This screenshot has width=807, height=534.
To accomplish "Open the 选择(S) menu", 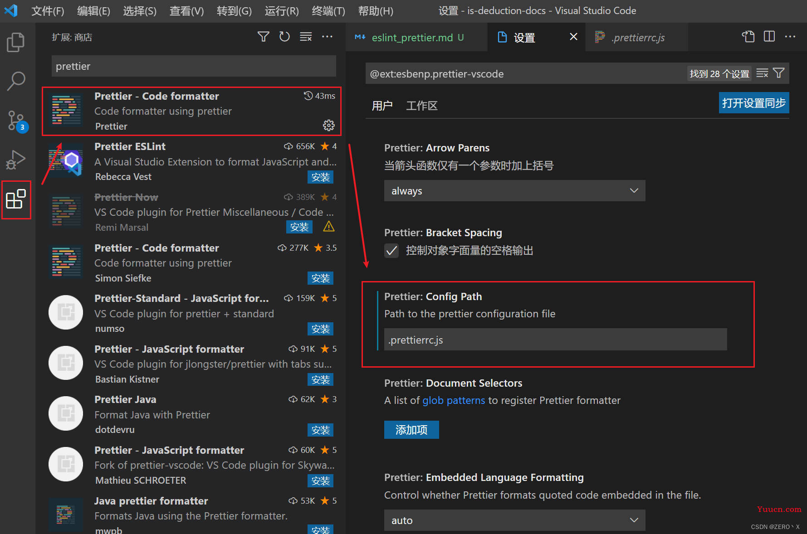I will 140,11.
